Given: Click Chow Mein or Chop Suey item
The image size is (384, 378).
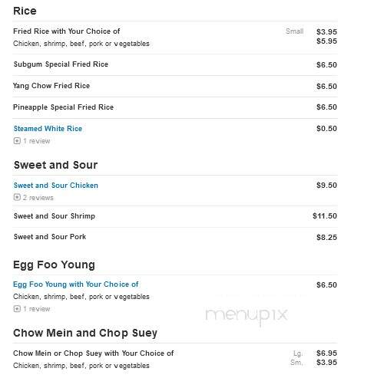Looking at the screenshot, I should click(x=94, y=353).
